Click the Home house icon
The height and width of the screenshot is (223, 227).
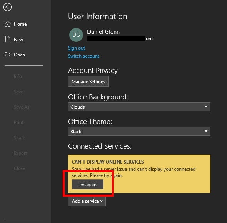[x=8, y=24]
